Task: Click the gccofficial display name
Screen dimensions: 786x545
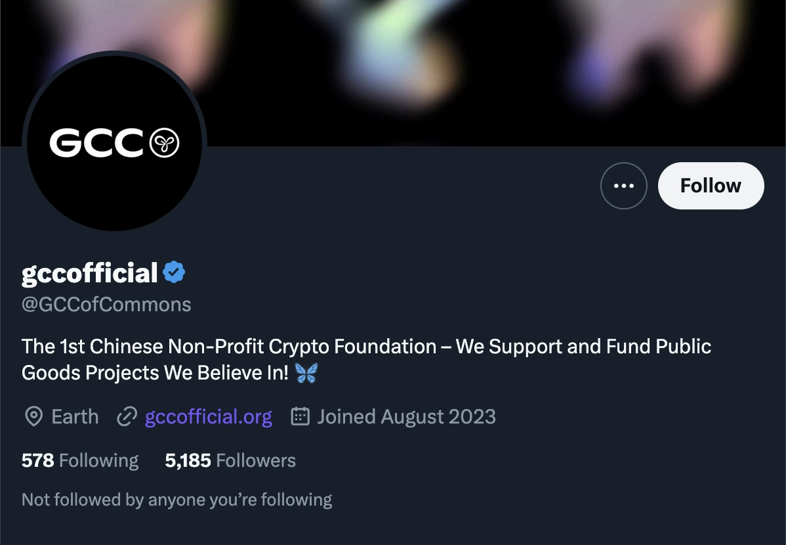Action: pos(90,272)
